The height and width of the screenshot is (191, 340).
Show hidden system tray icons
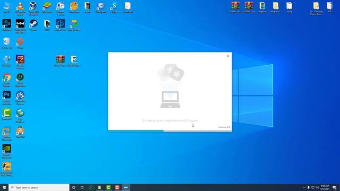pos(304,187)
